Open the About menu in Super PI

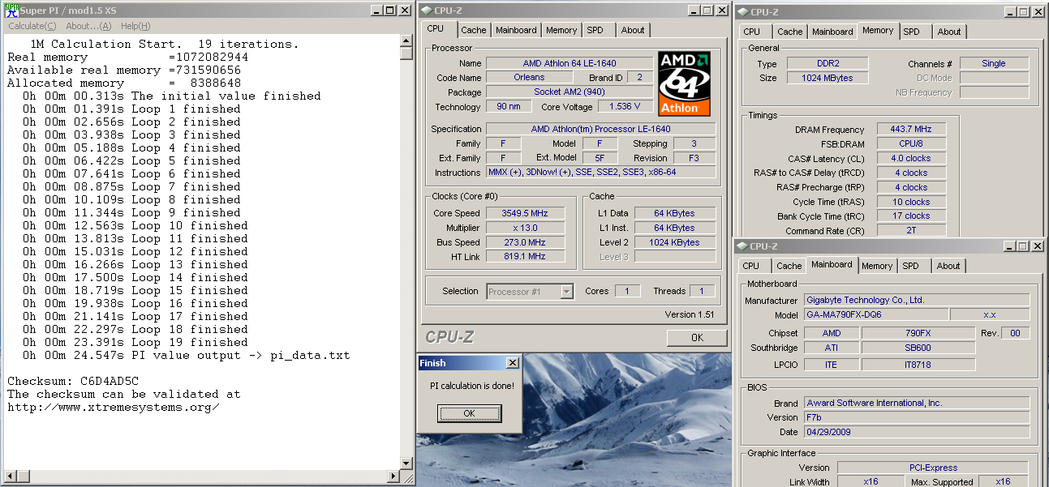click(x=88, y=26)
